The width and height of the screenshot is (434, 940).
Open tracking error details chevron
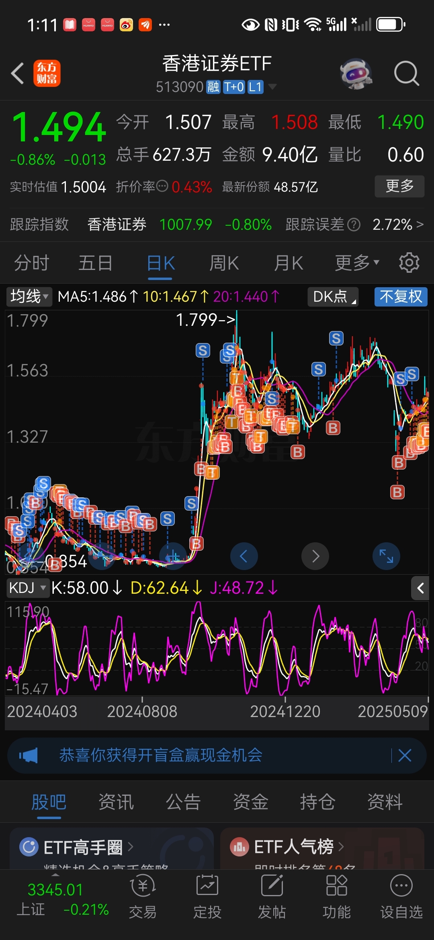420,224
